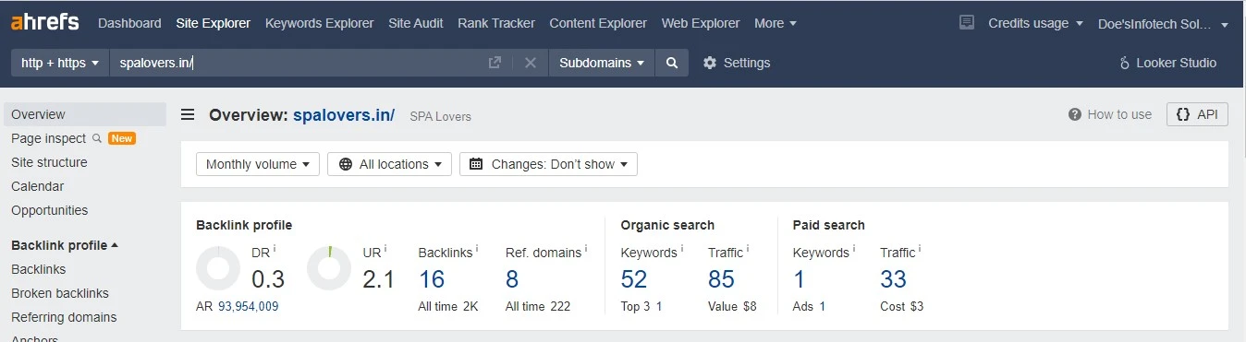Open Looker Studio link

coord(1167,63)
